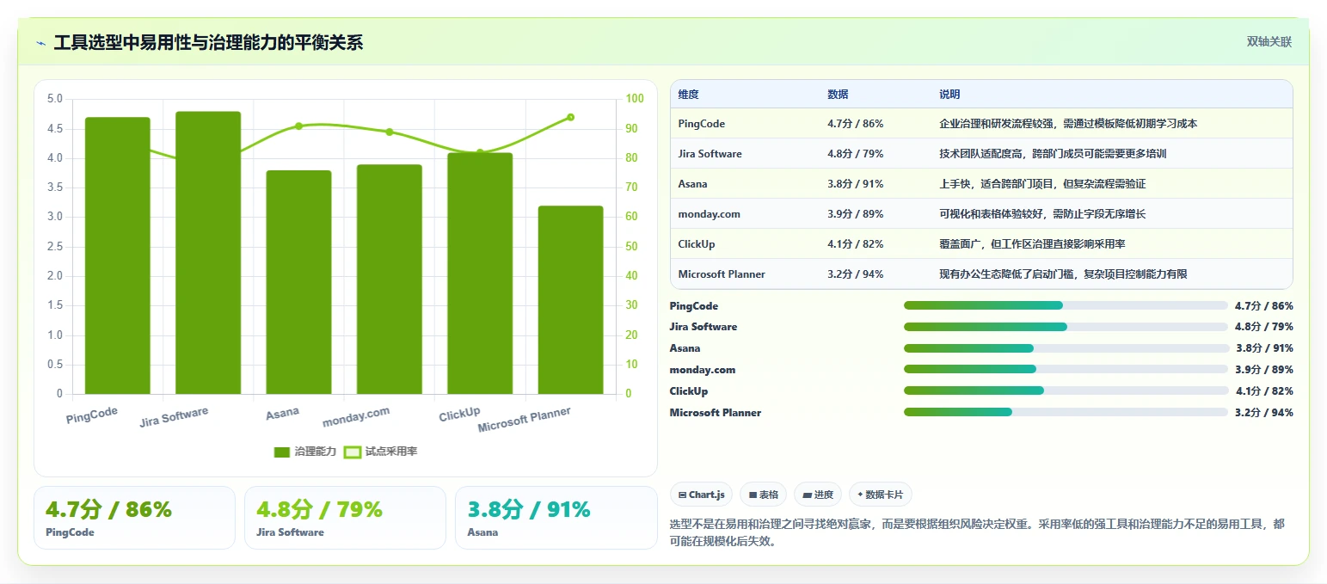Click the table cell reading 3.2分 / 94%
Viewport: 1327px width, 584px height.
coord(855,274)
